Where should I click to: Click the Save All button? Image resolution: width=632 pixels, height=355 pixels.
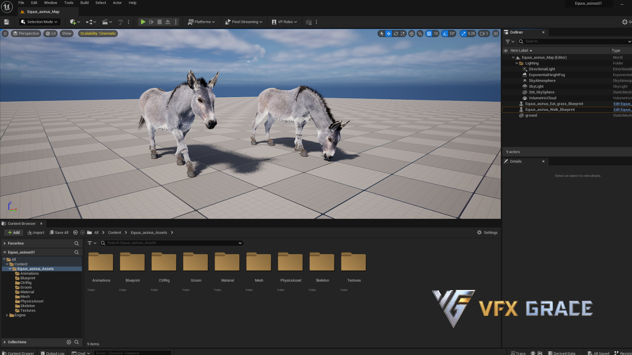(59, 233)
